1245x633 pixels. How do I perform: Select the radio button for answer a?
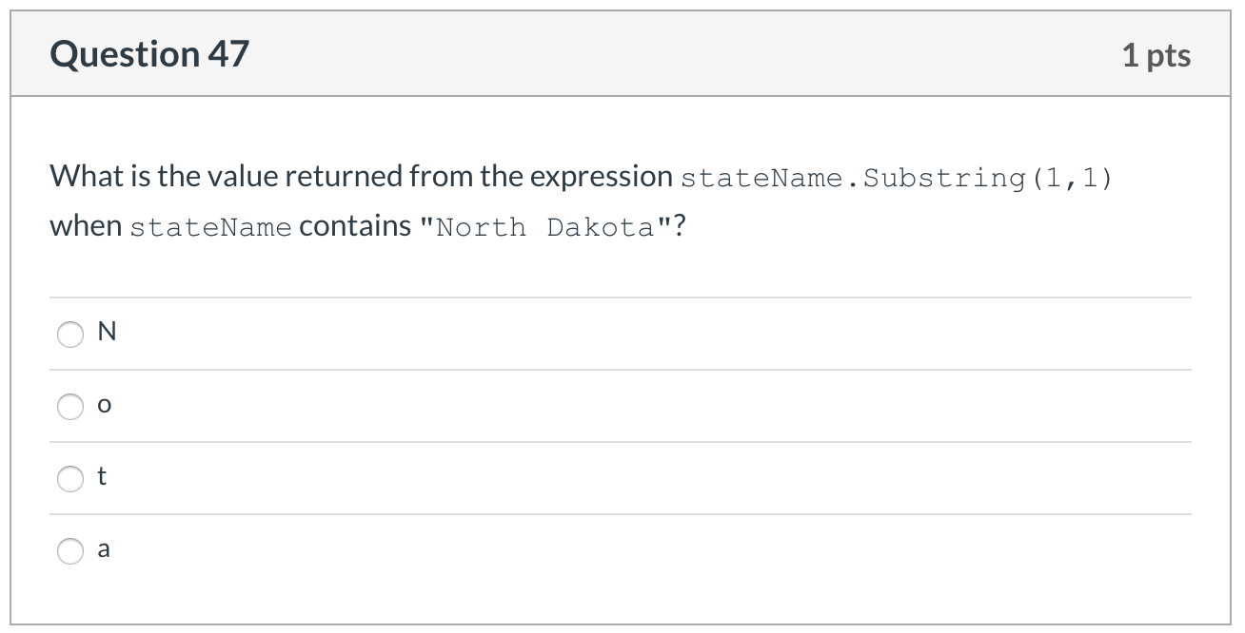tap(70, 550)
